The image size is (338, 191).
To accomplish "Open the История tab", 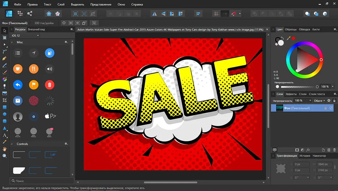I will (x=305, y=156).
